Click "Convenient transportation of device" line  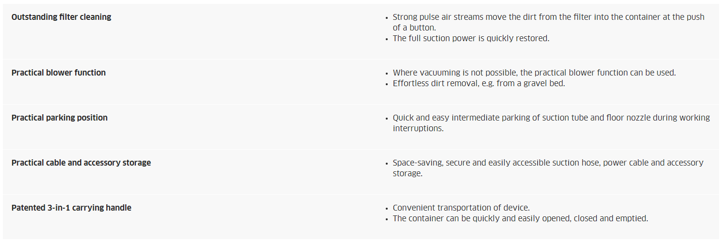point(461,208)
